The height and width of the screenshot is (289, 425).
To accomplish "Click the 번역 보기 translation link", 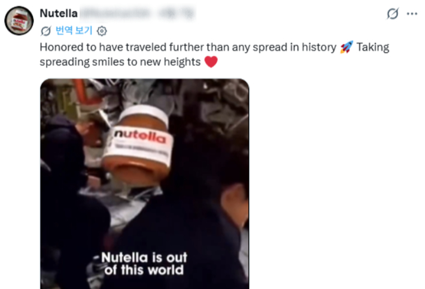I will tap(74, 31).
